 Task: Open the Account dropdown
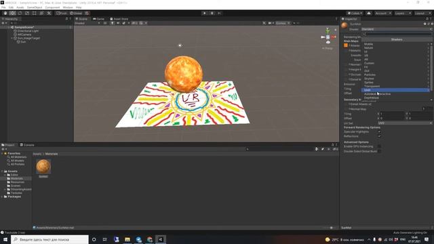(x=382, y=13)
